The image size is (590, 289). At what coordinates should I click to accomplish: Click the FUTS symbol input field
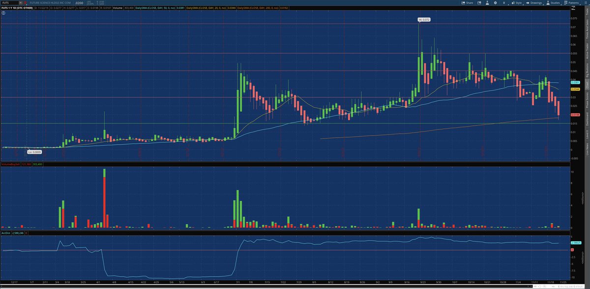point(10,2)
